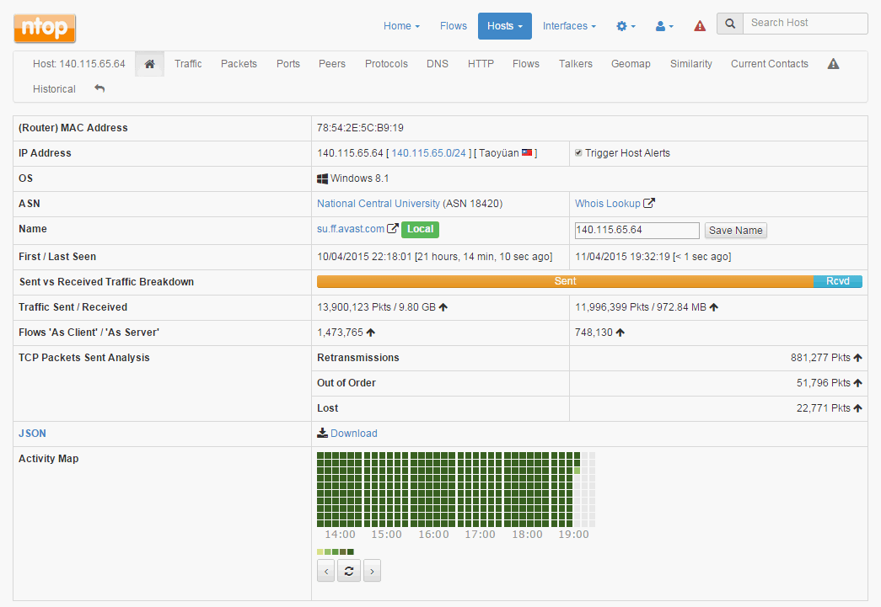Click the Taiwan flag icon
The width and height of the screenshot is (881, 607).
tap(527, 152)
